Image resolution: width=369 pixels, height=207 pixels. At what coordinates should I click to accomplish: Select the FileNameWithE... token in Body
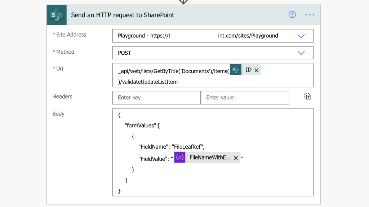[x=207, y=157]
